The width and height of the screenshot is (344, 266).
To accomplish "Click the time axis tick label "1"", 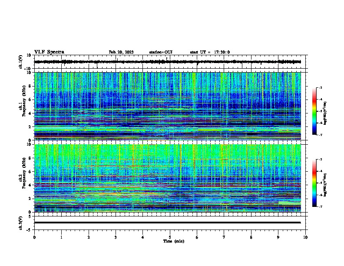I will (61, 237).
